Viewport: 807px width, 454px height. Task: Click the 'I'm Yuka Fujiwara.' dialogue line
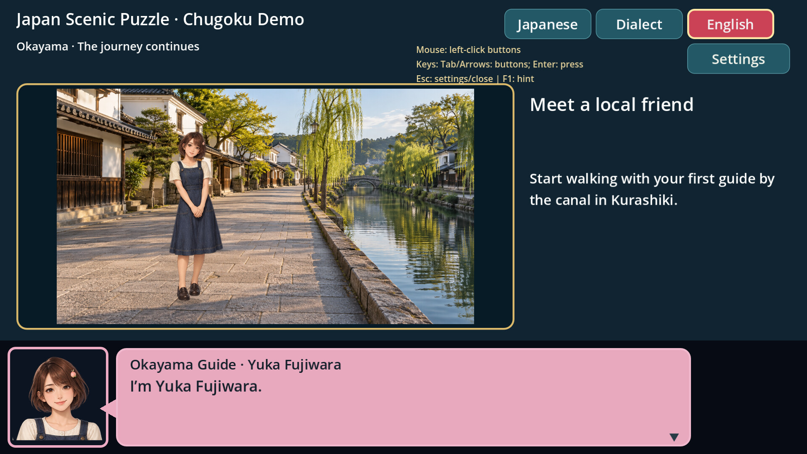pyautogui.click(x=196, y=386)
